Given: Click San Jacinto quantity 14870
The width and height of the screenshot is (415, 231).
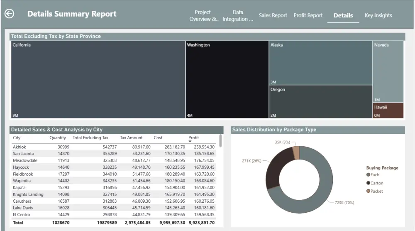Looking at the screenshot, I should tap(63, 154).
